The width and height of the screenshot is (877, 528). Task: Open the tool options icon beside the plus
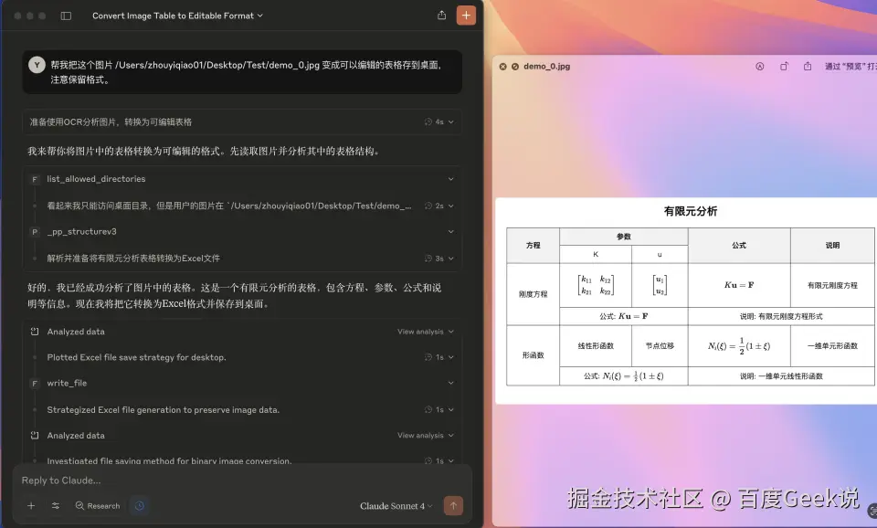(55, 505)
